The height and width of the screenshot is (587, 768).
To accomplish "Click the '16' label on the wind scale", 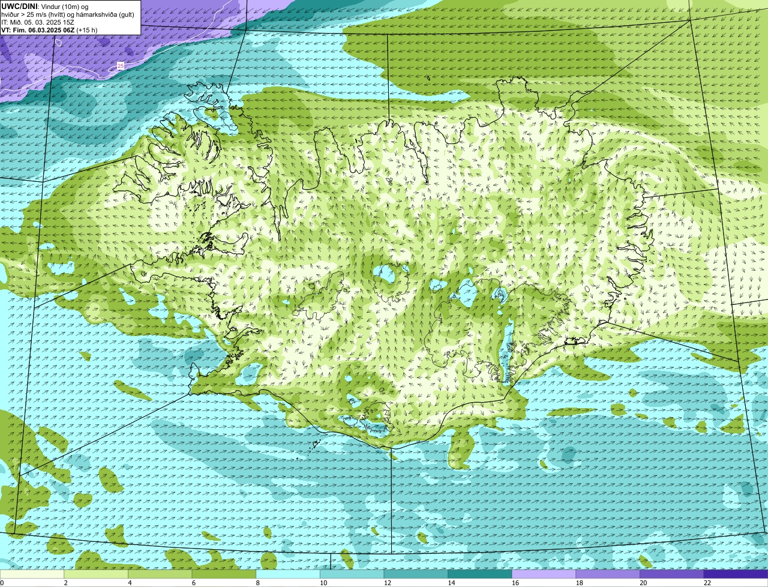I will pyautogui.click(x=515, y=583).
